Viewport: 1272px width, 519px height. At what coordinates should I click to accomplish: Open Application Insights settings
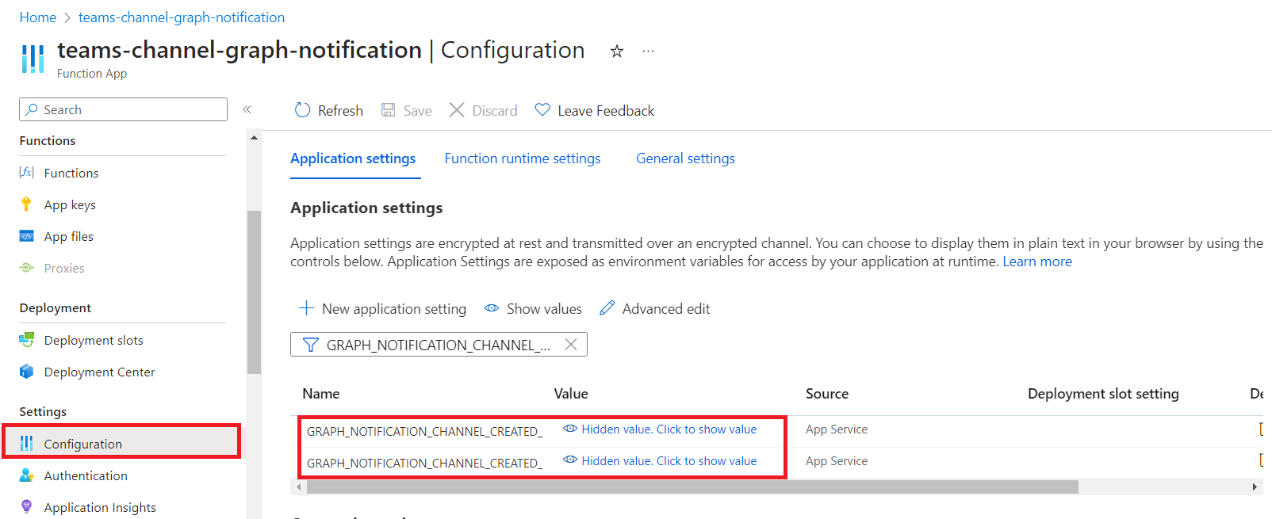pos(99,507)
